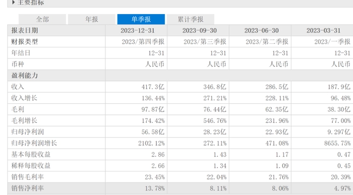353x195 pixels.
Task: Click the 2023/第四季报 report type cell
Action: 143,42
